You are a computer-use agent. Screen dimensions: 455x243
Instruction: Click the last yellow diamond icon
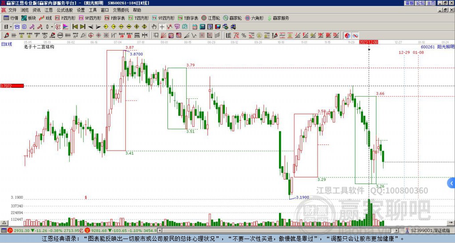pos(144,27)
